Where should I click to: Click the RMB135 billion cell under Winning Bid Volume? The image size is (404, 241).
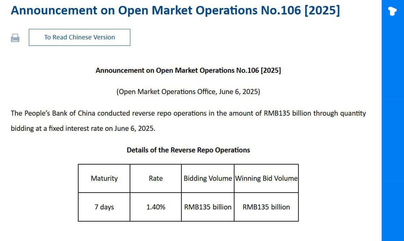[266, 207]
